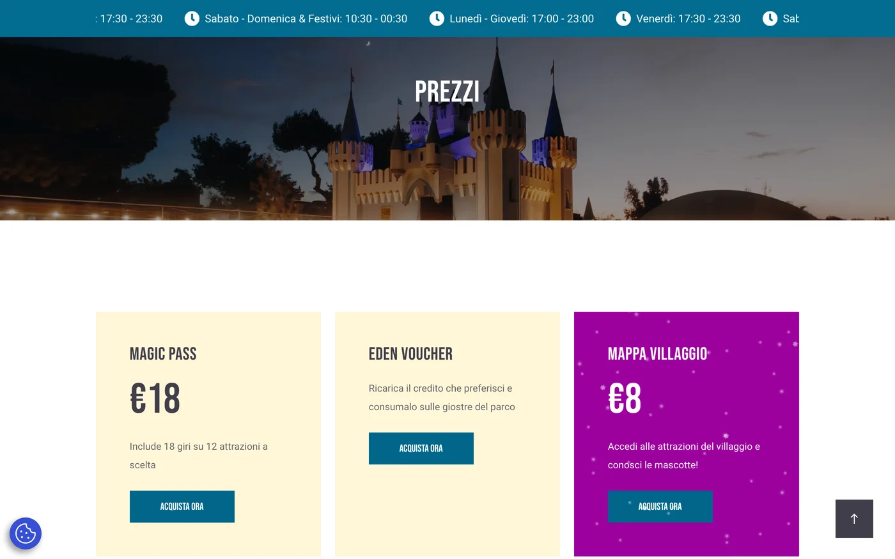Select the Magic Pass heading

pos(163,354)
